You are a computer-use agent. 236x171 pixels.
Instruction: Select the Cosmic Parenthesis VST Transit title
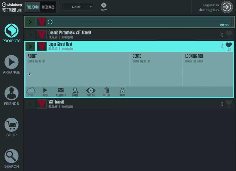[70, 33]
